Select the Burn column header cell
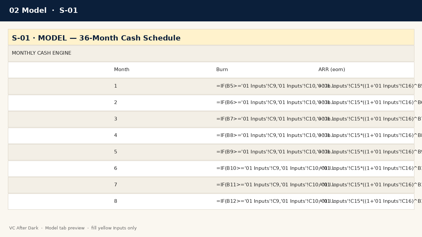The width and height of the screenshot is (422, 237). click(263, 70)
